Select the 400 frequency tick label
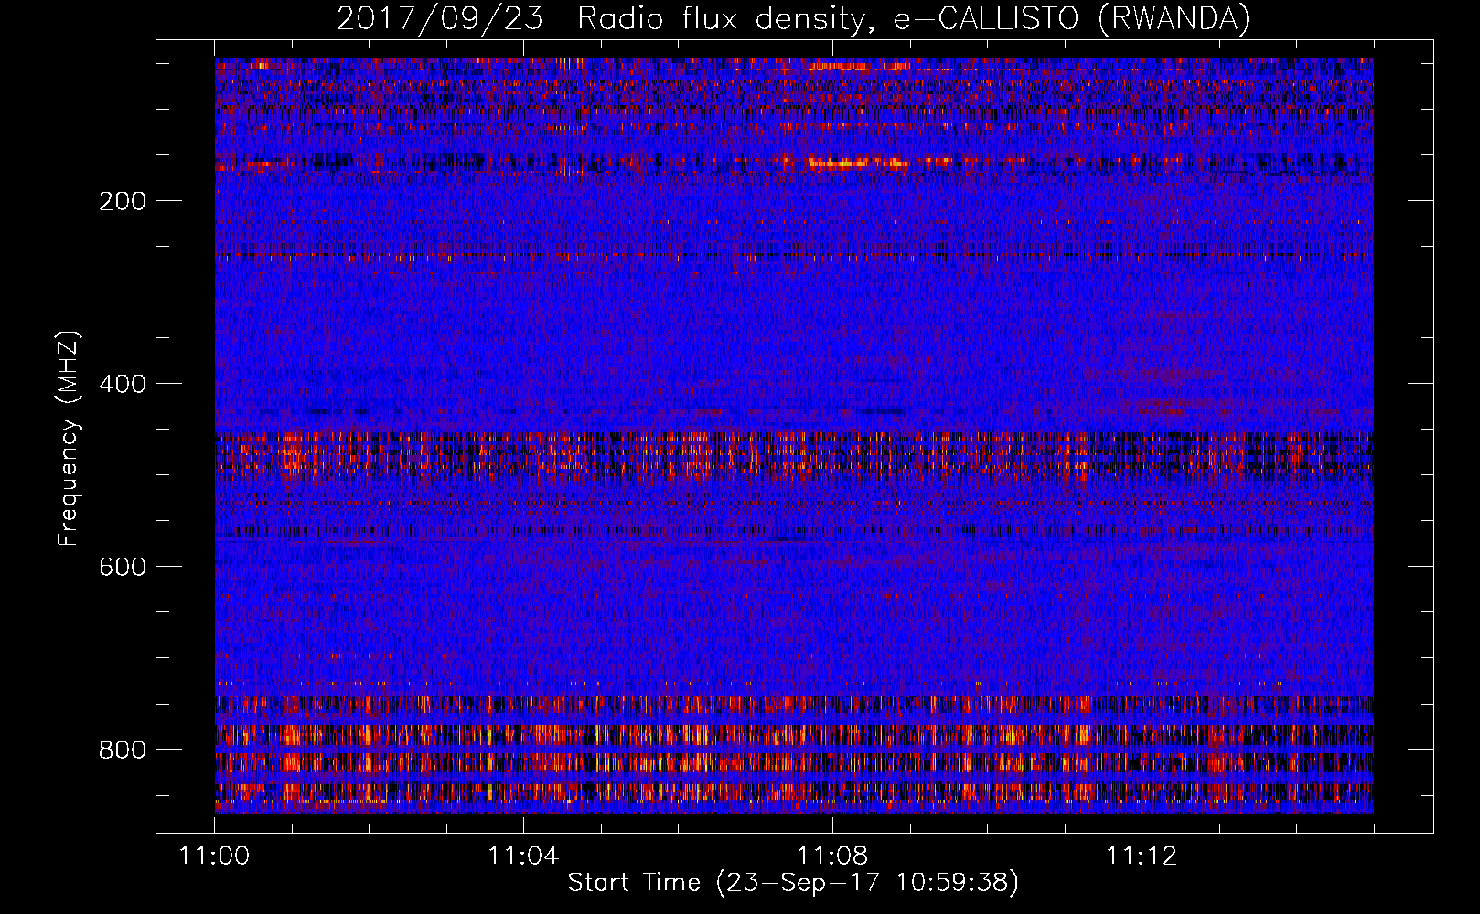 (123, 384)
